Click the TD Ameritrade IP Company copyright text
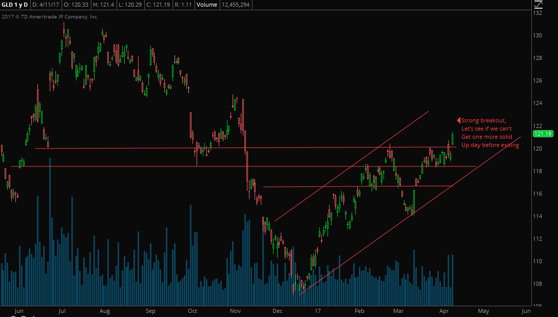The height and width of the screenshot is (317, 558). point(50,17)
